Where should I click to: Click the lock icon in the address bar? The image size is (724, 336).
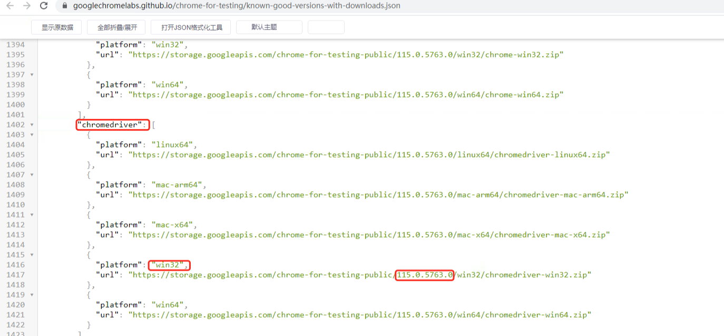click(64, 6)
